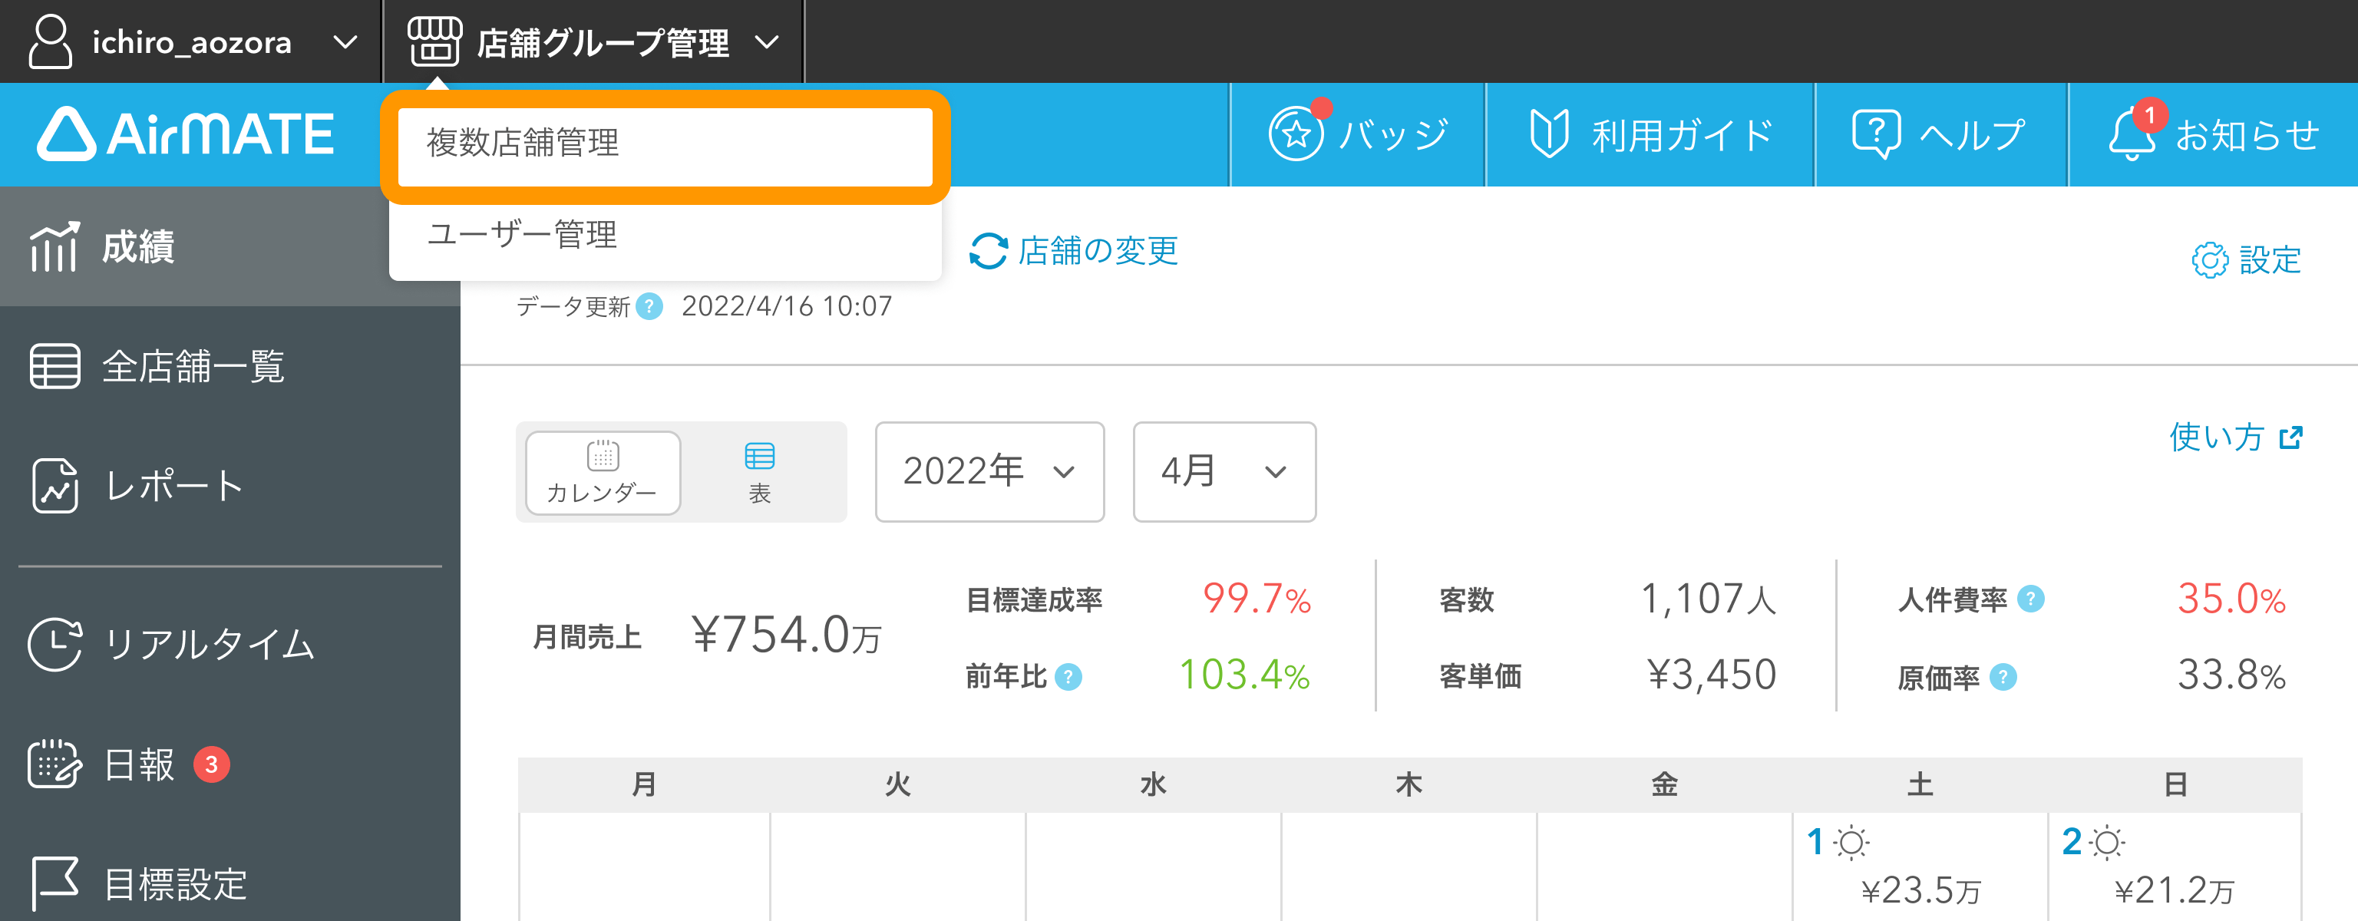Click the user profile icon
The height and width of the screenshot is (921, 2358).
[x=51, y=41]
